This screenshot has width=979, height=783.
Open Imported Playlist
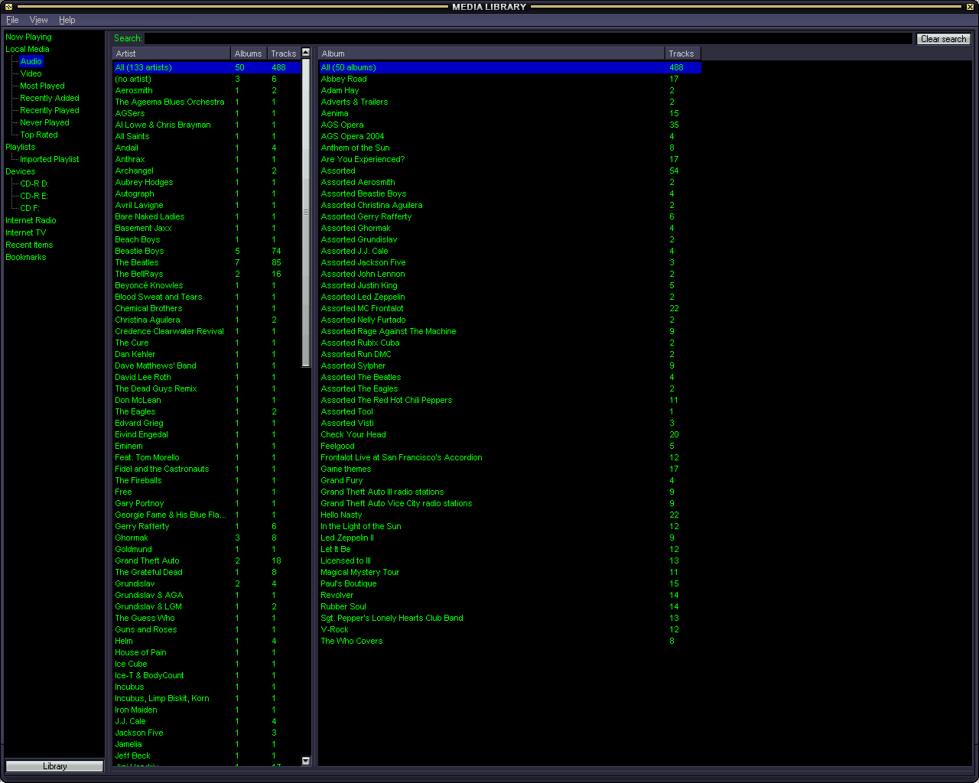click(x=50, y=159)
